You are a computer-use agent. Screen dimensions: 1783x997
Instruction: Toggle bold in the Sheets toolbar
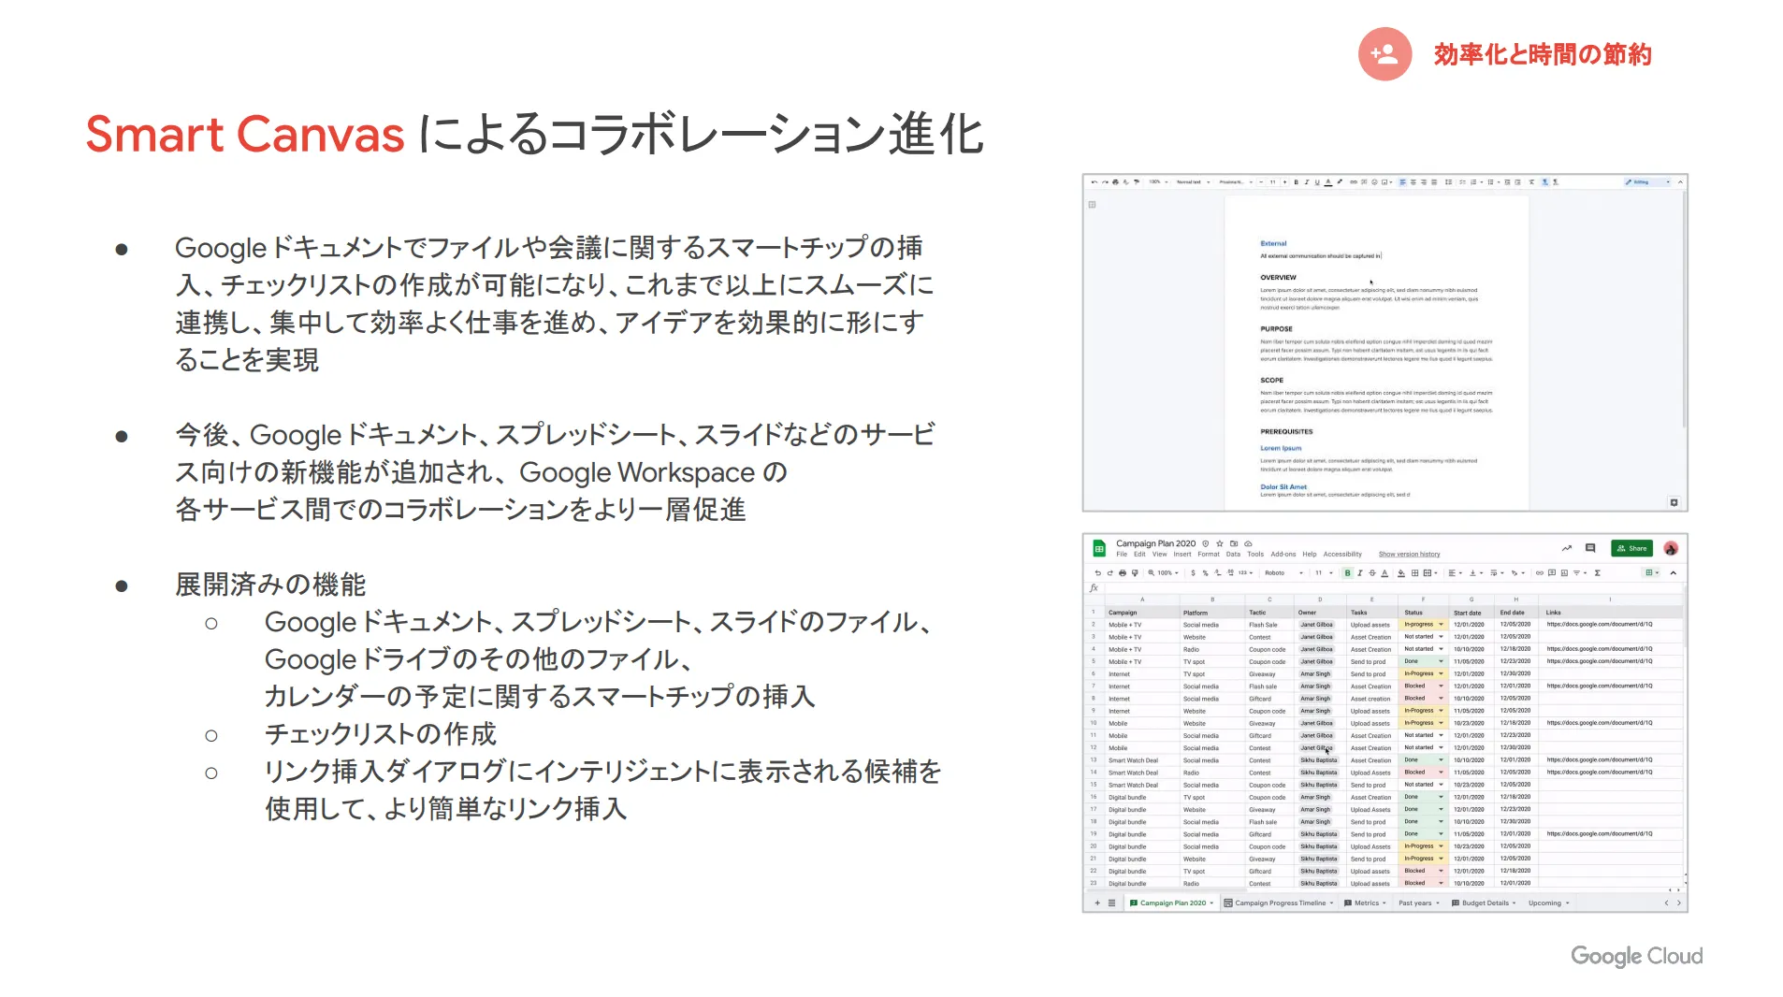click(x=1347, y=572)
